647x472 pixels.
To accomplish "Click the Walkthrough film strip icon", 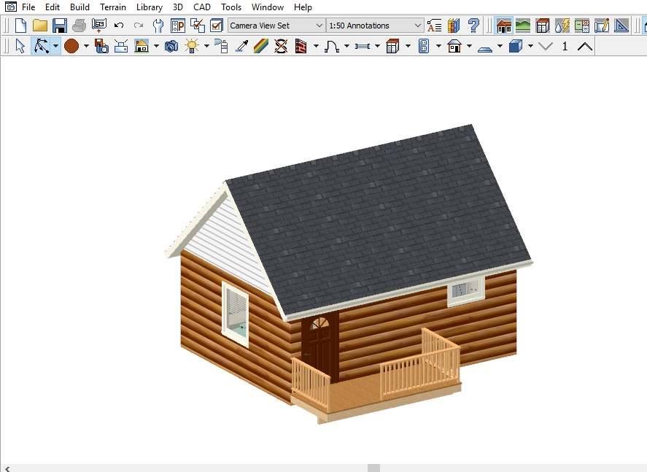I will click(x=301, y=46).
